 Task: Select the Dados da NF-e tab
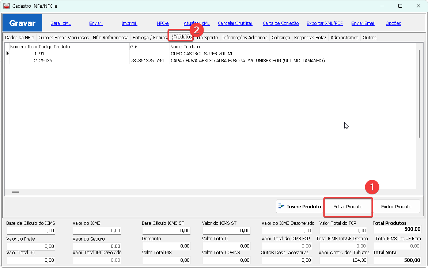point(19,37)
